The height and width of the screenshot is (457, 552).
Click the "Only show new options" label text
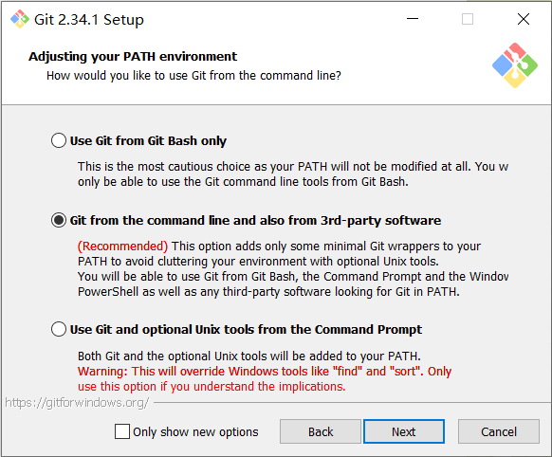195,431
